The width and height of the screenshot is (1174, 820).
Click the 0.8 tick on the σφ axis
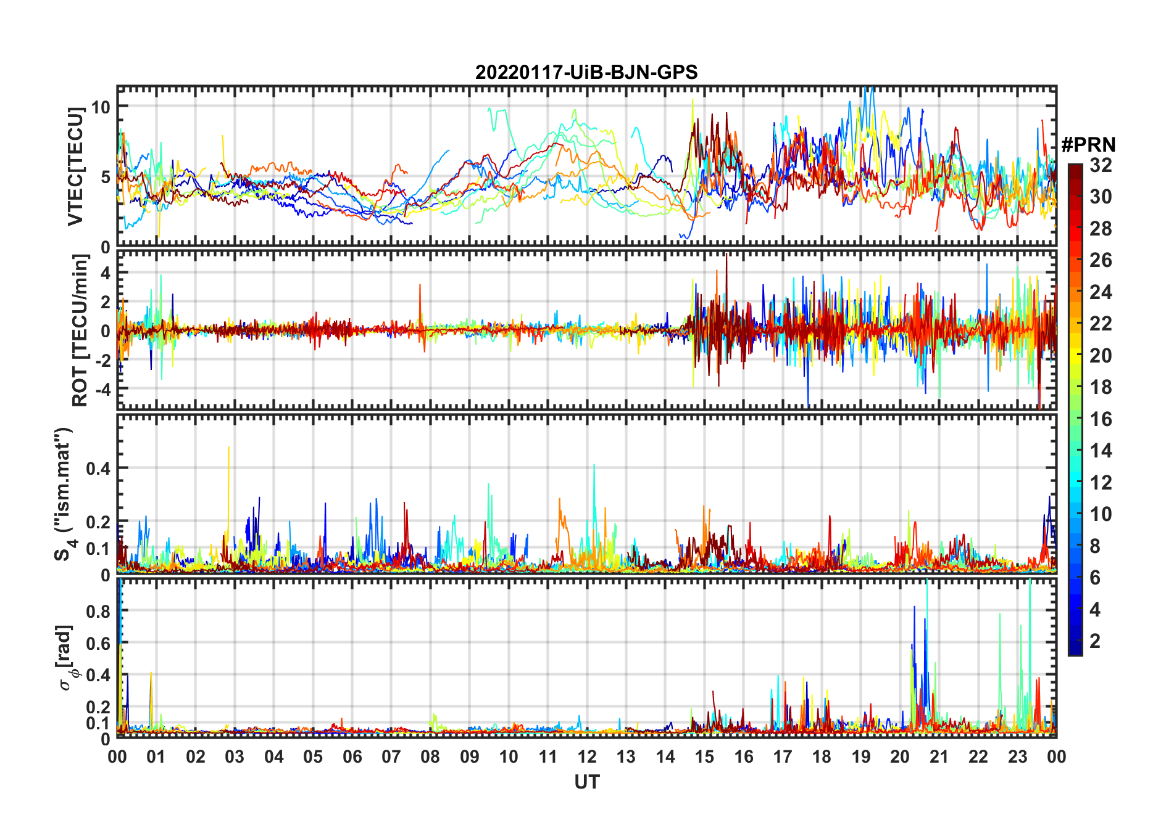(x=99, y=611)
